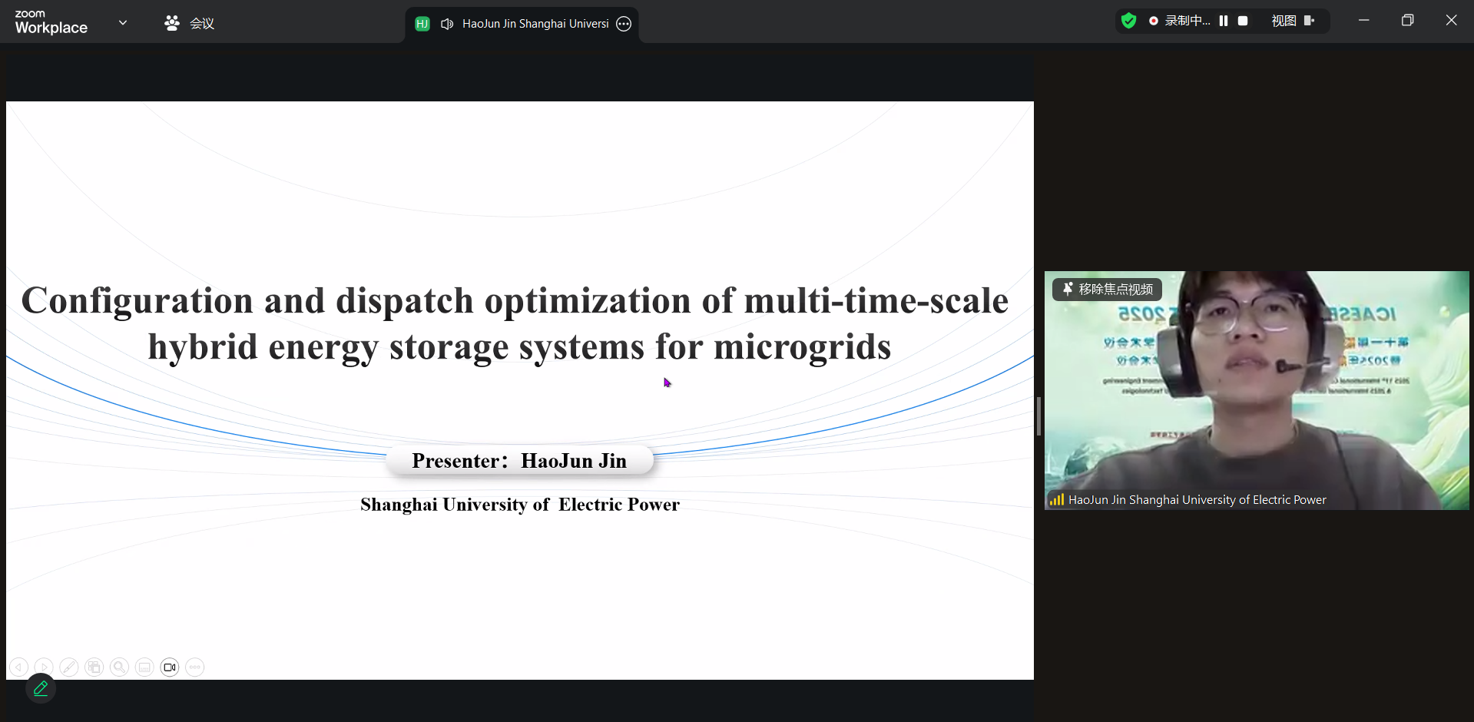
Task: Stop the meeting recording
Action: (1243, 21)
